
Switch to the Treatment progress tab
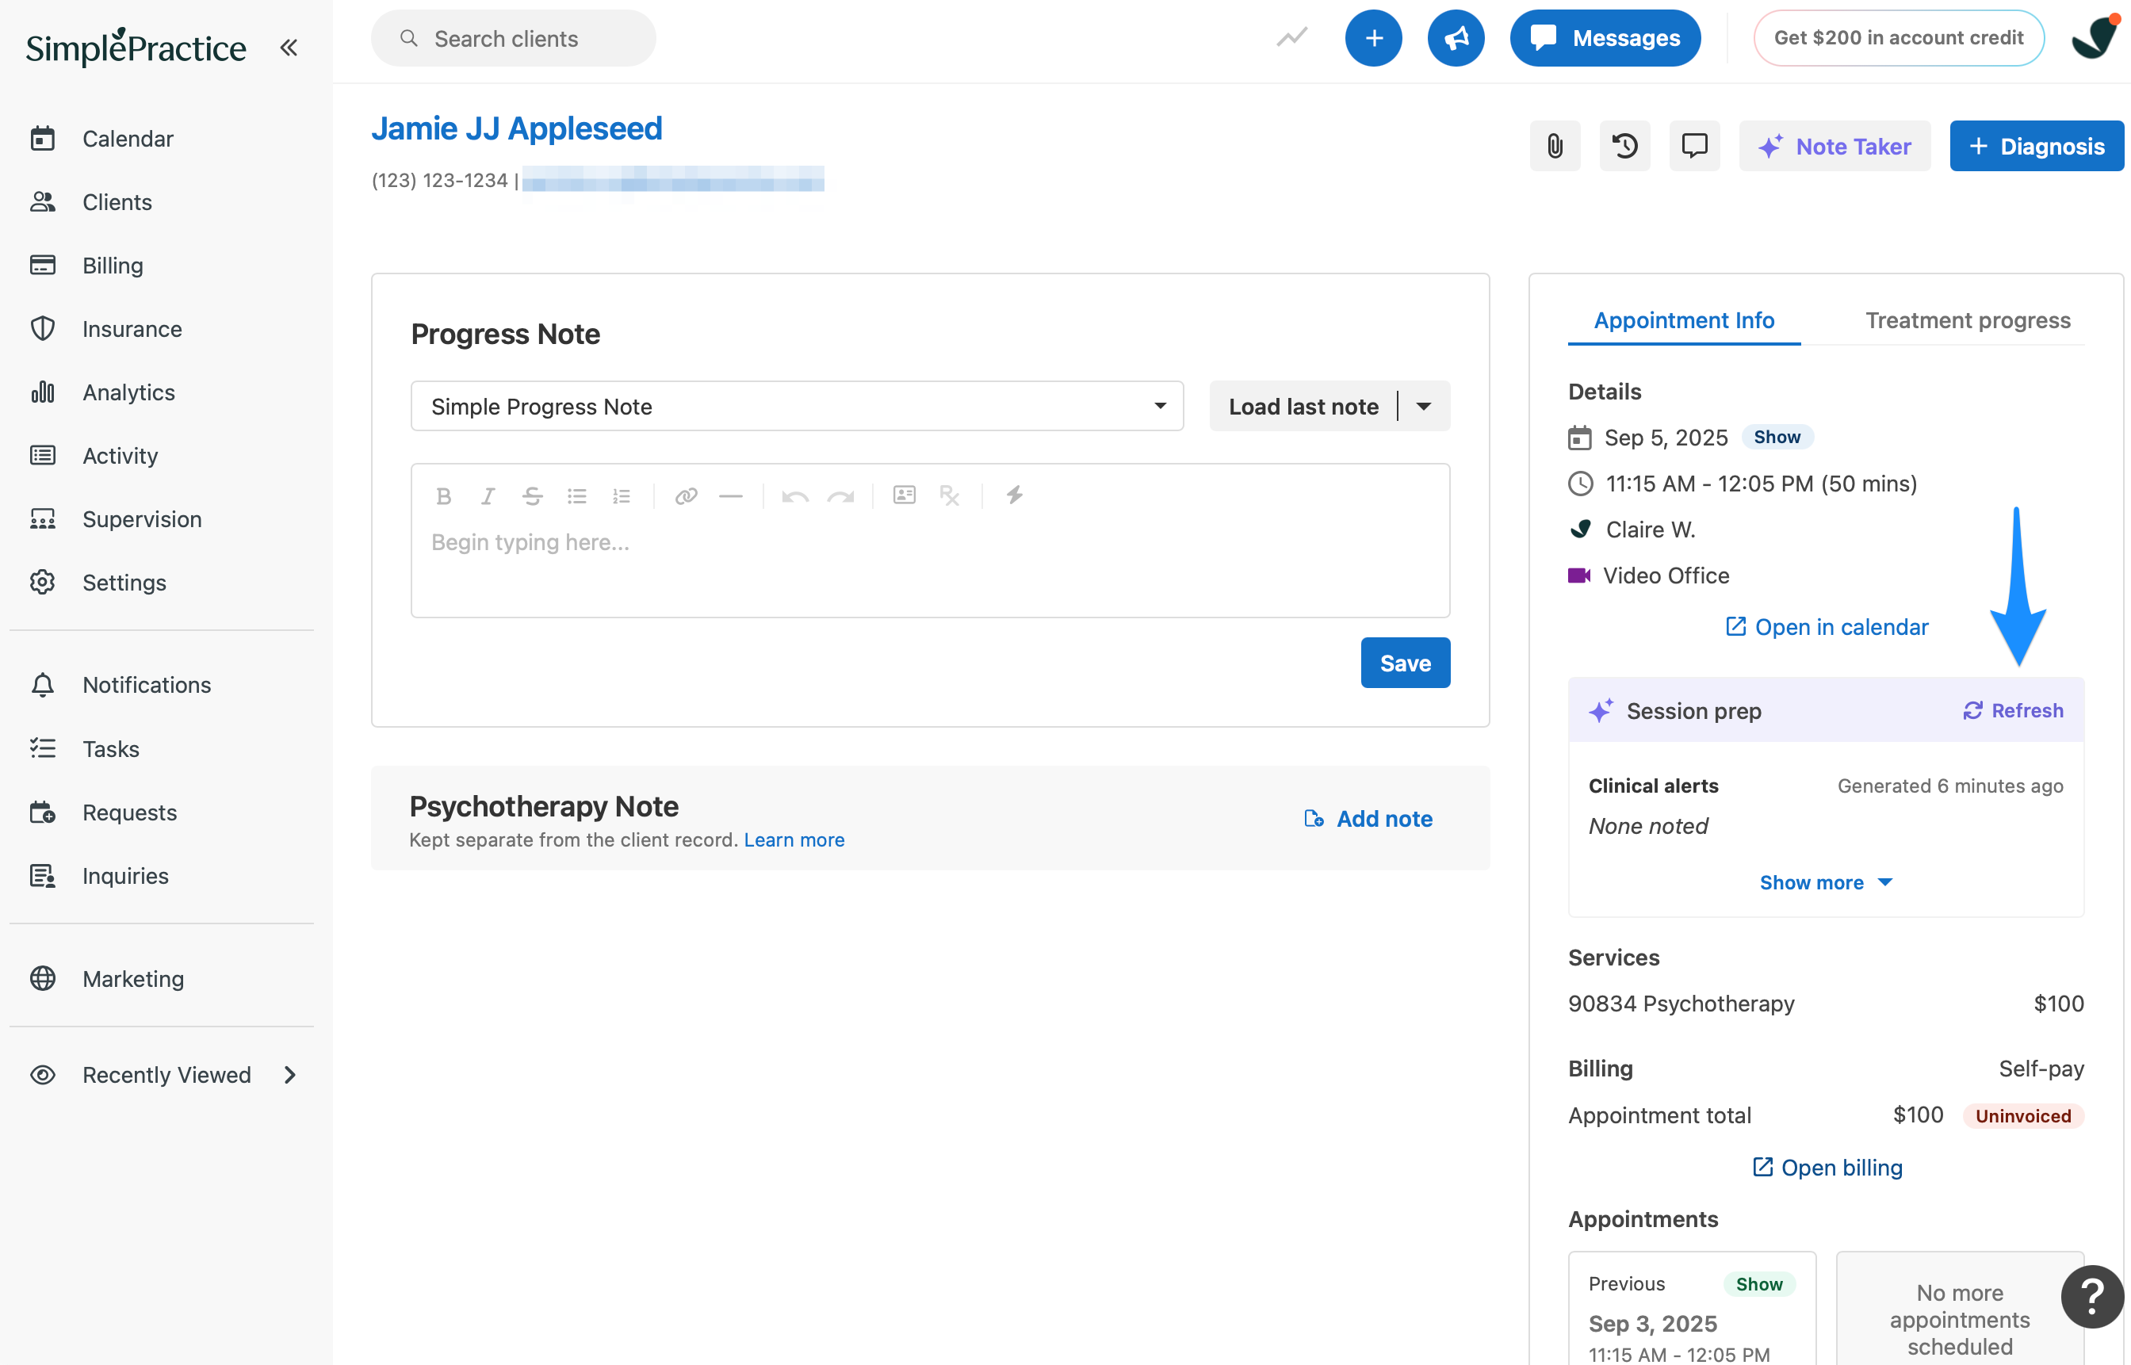coord(1968,320)
